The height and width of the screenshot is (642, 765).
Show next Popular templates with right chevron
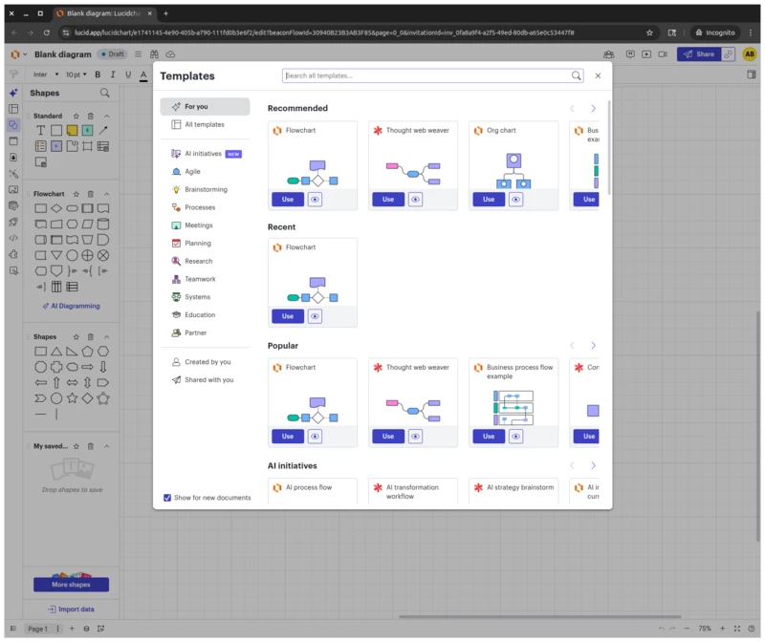pyautogui.click(x=593, y=346)
